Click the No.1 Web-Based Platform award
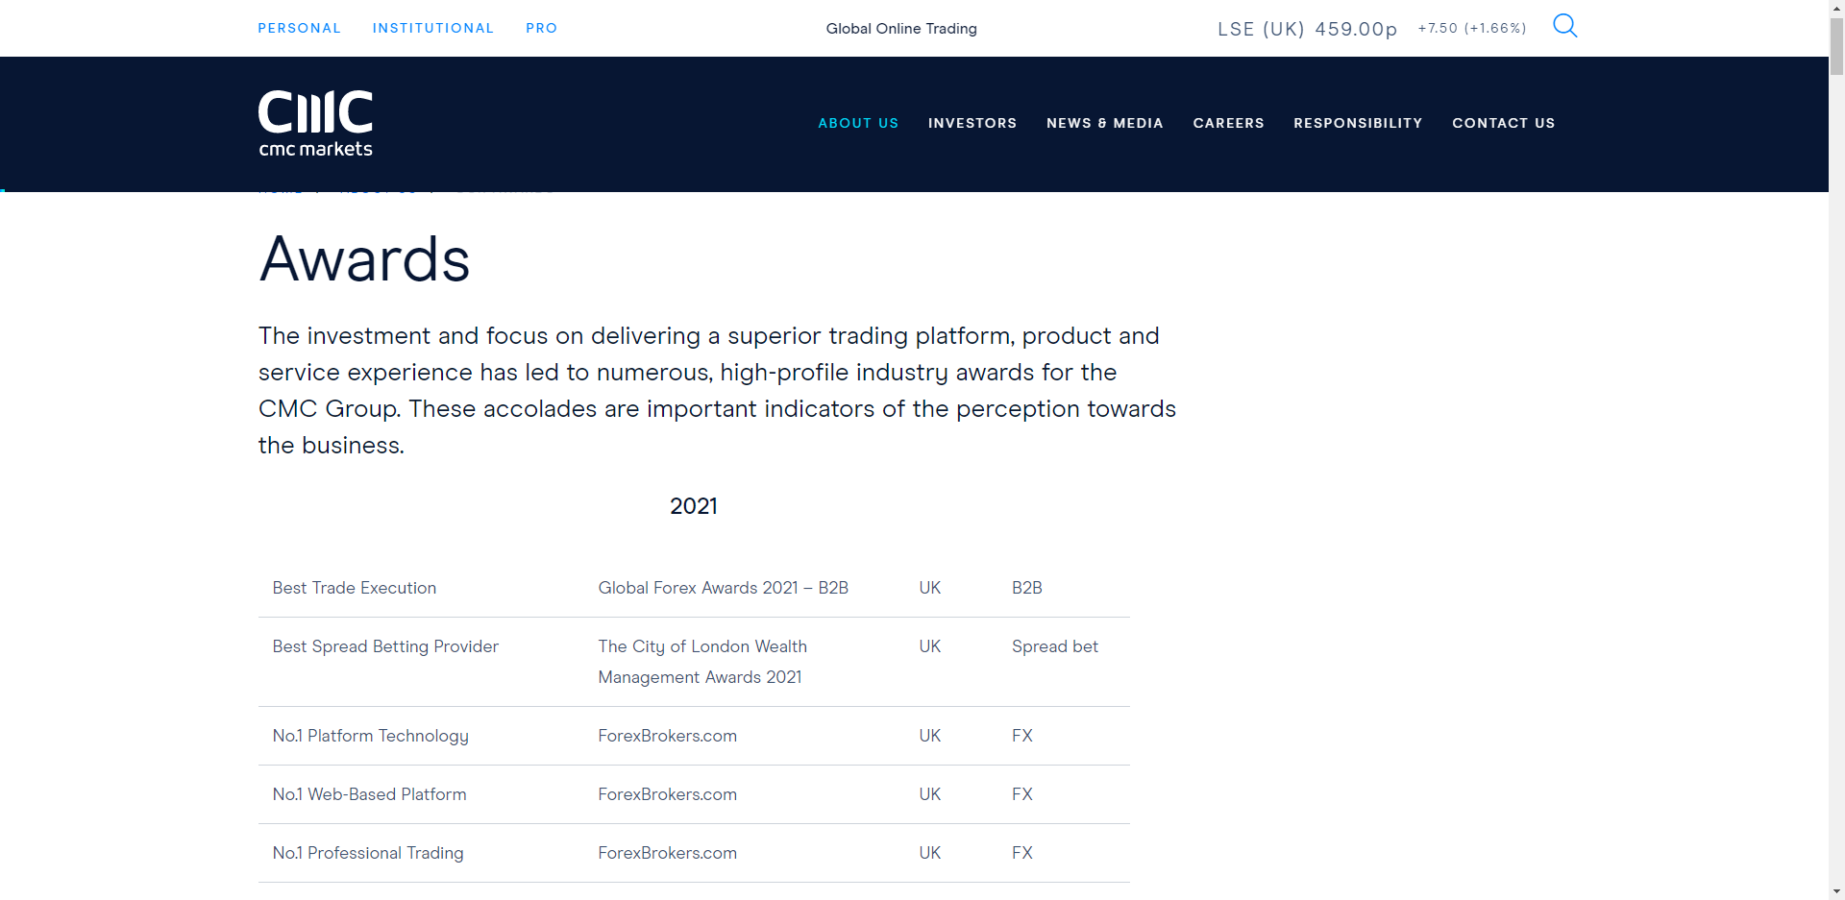Screen dimensions: 1845x900 (x=369, y=794)
